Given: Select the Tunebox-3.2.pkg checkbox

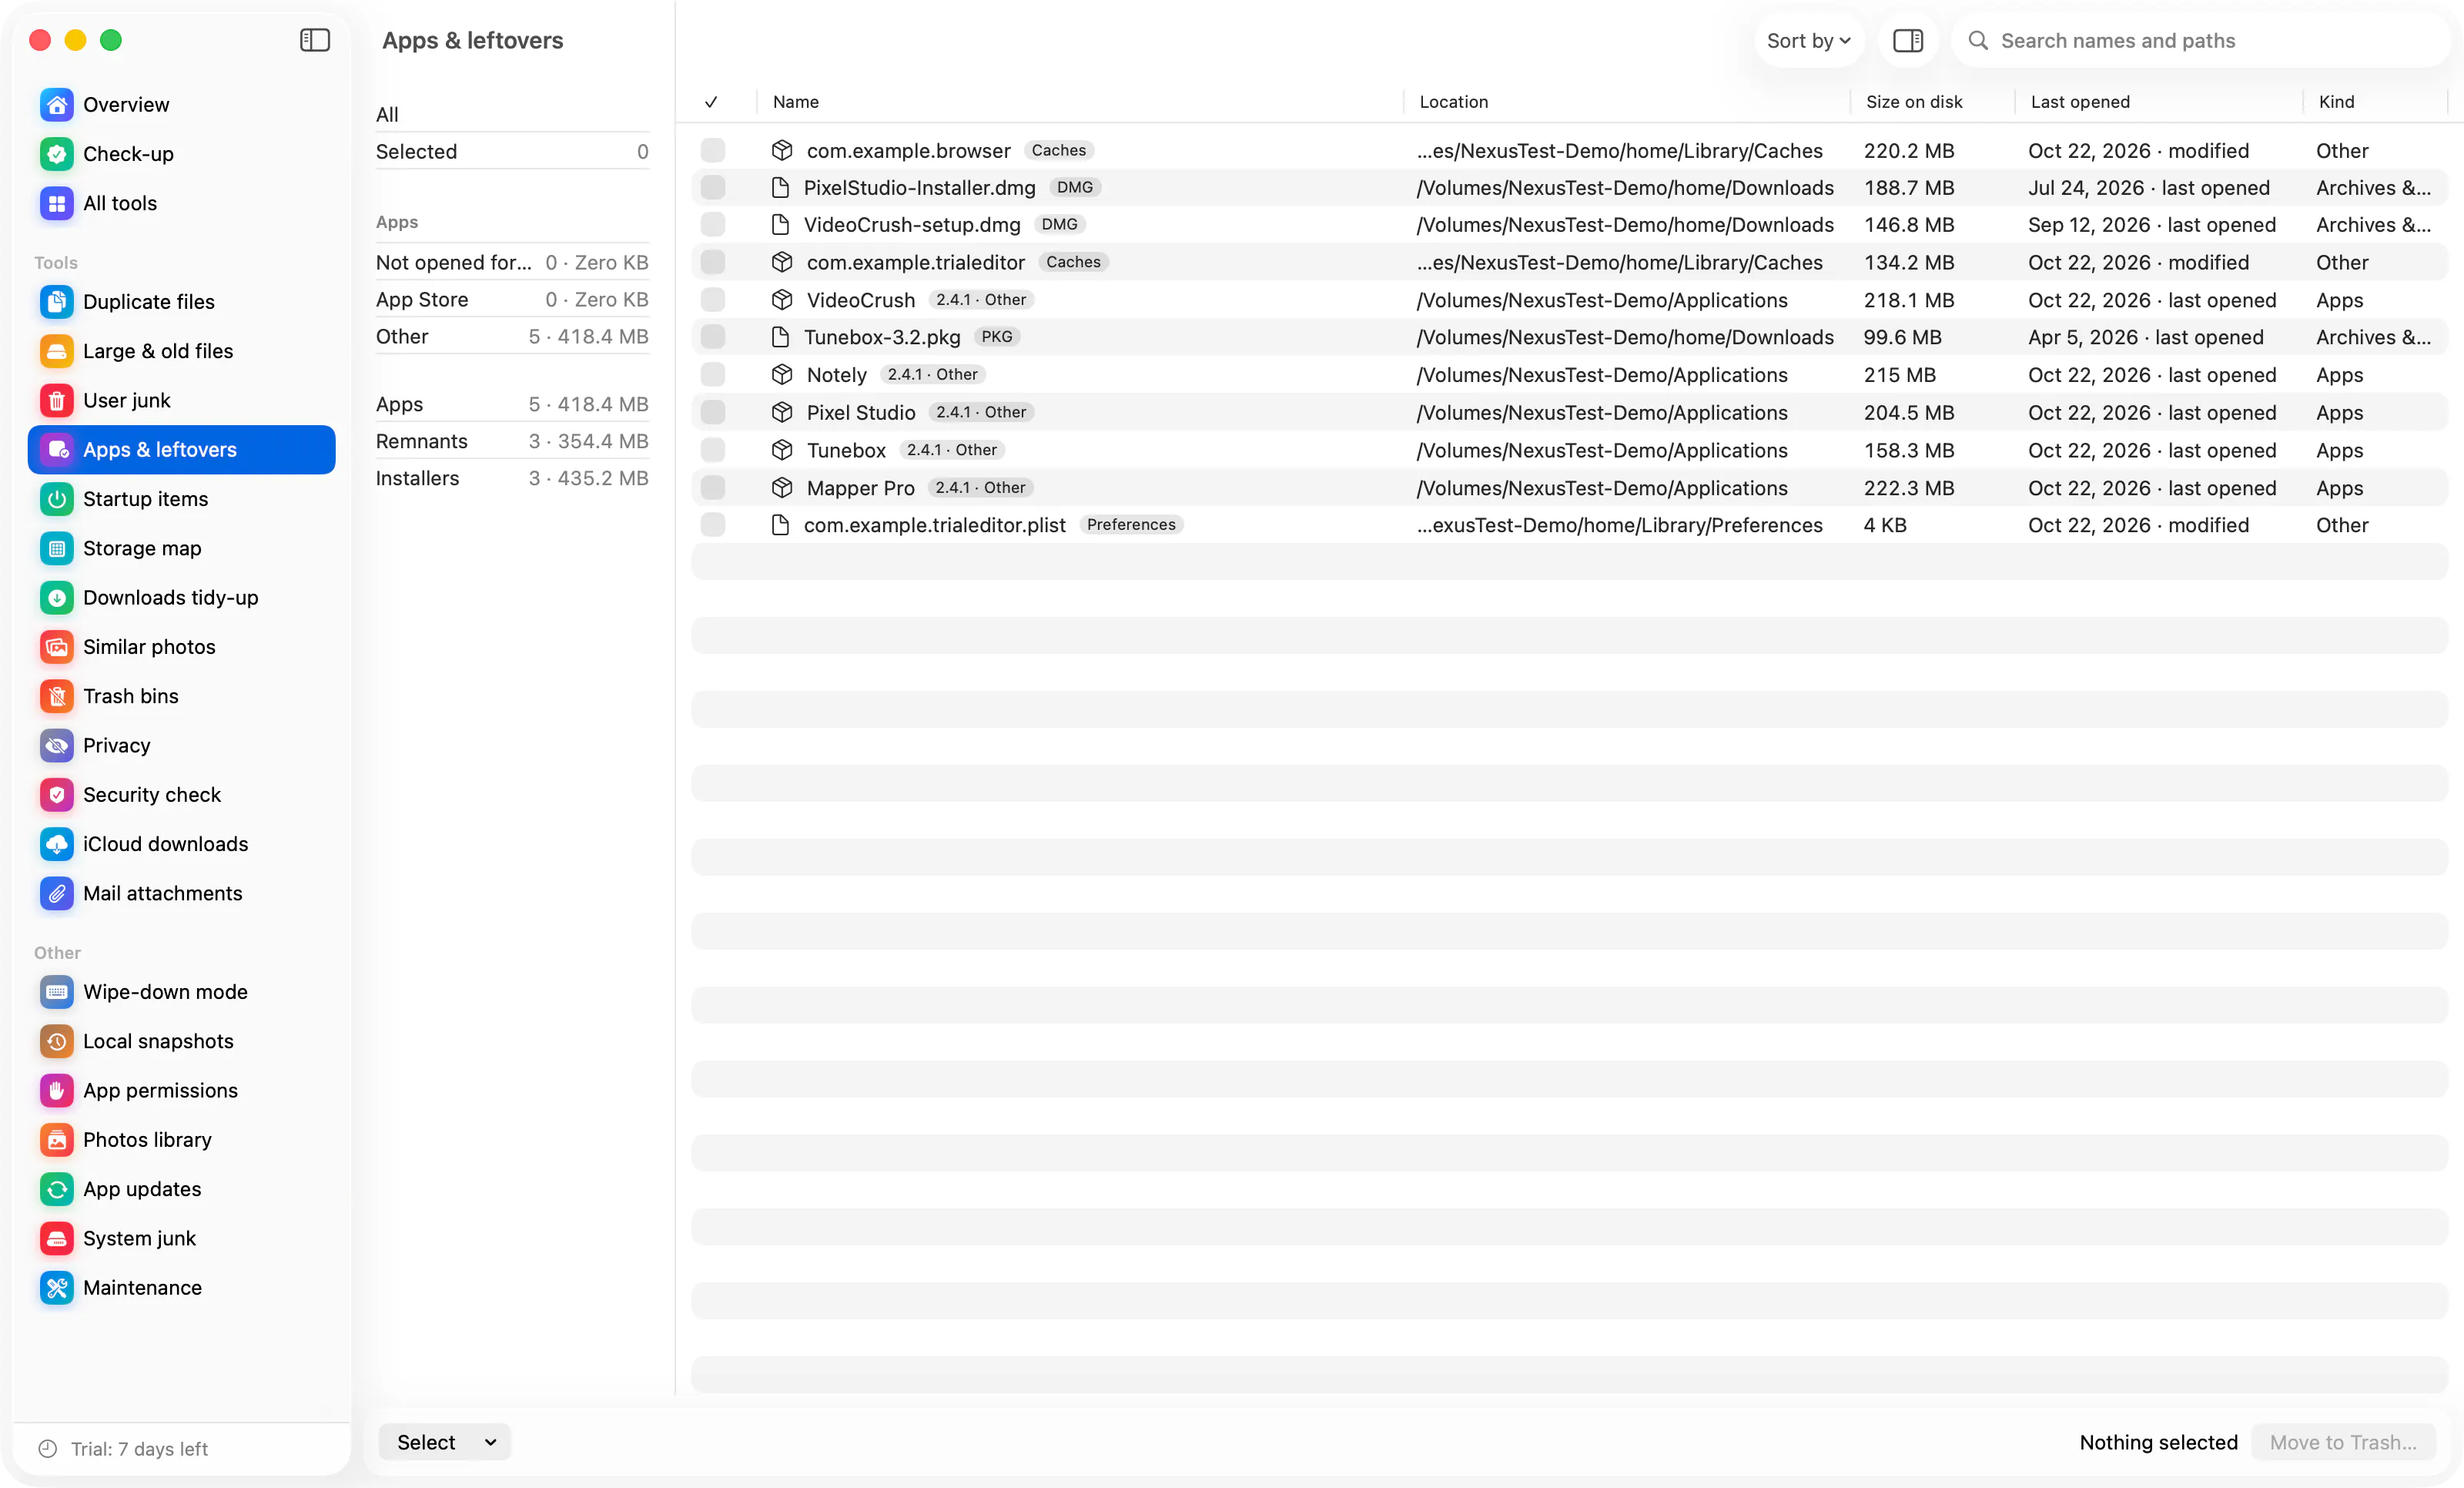Looking at the screenshot, I should [713, 337].
